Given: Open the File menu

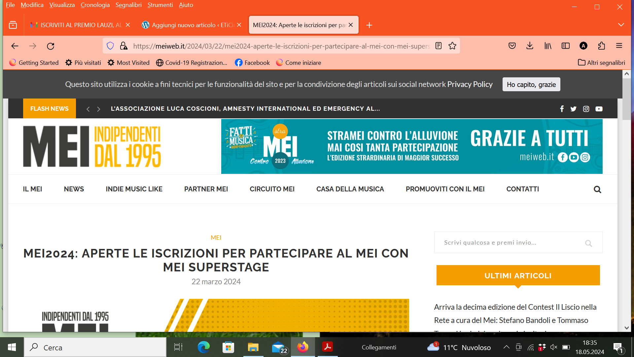Looking at the screenshot, I should pos(10,5).
